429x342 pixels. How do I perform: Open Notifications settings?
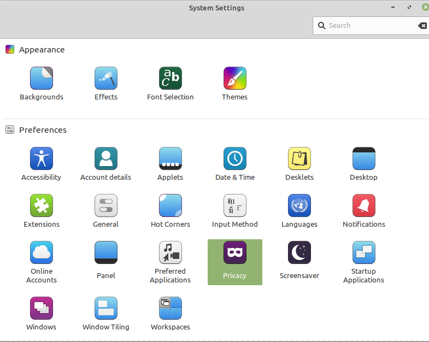364,206
